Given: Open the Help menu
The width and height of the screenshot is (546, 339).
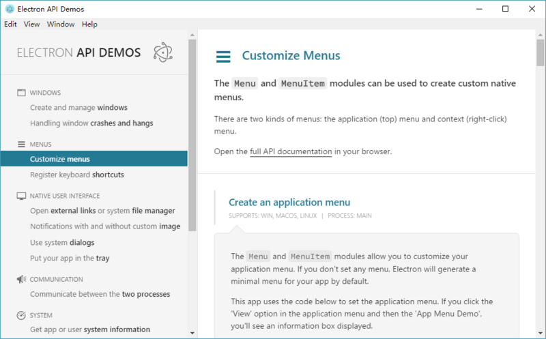Looking at the screenshot, I should click(89, 24).
